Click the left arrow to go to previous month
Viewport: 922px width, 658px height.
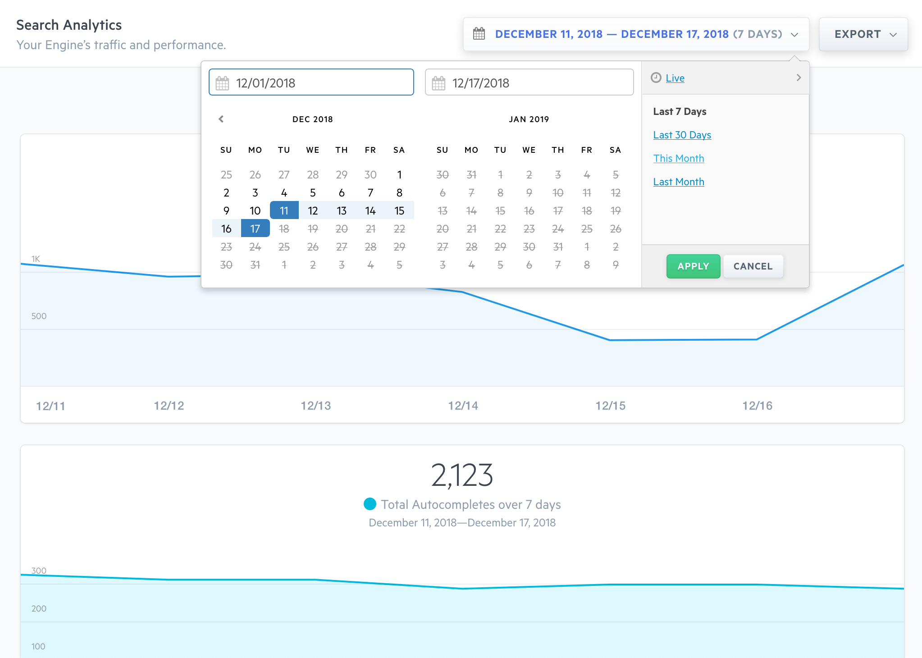[221, 119]
